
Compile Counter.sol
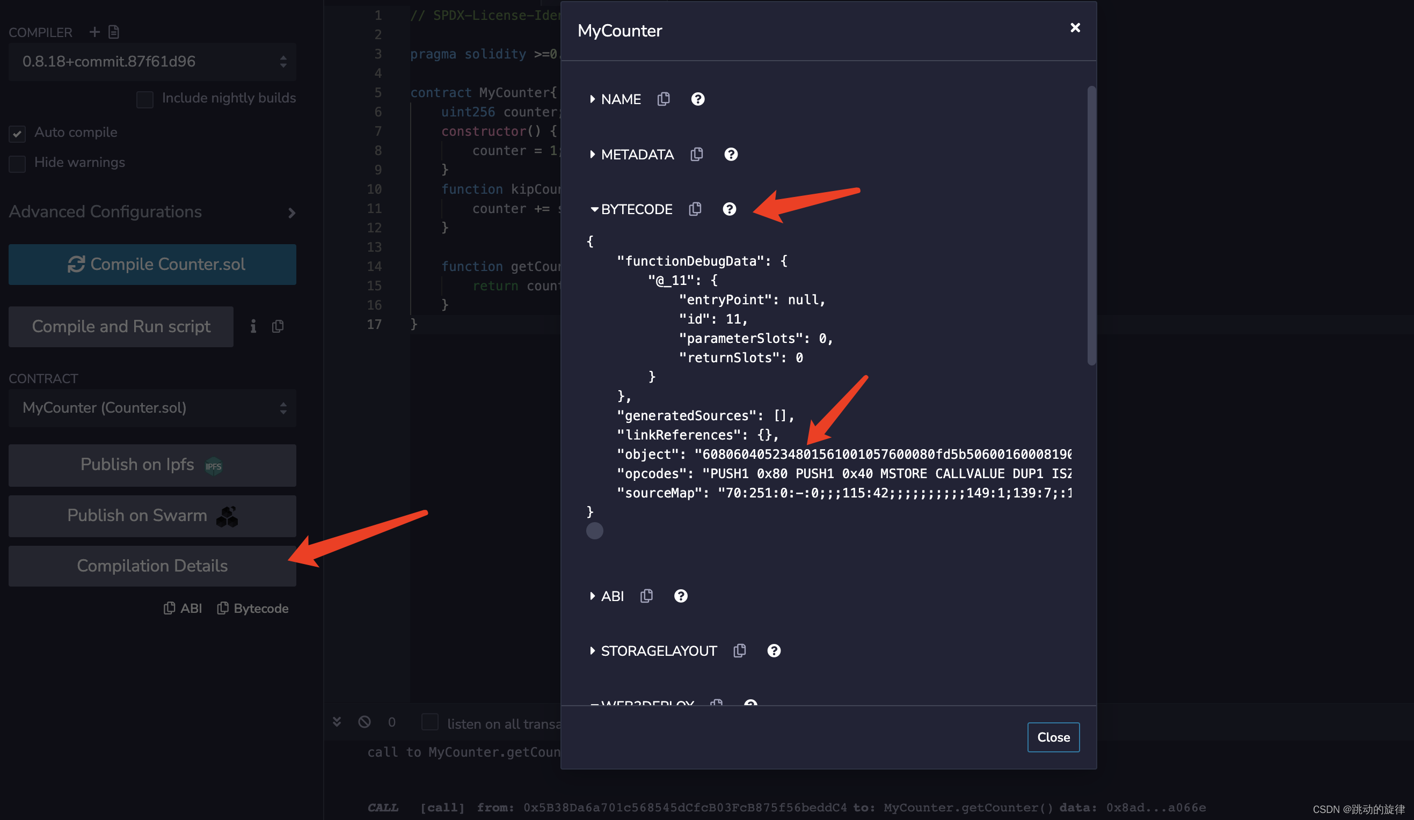151,264
